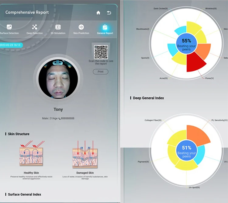This screenshot has width=228, height=203.
Task: Click the Surface Detection tab label
Action: coord(9,33)
